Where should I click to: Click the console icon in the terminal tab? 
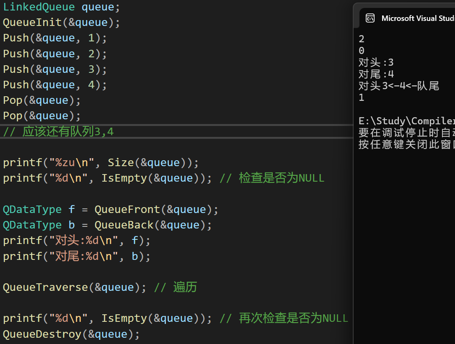point(370,18)
